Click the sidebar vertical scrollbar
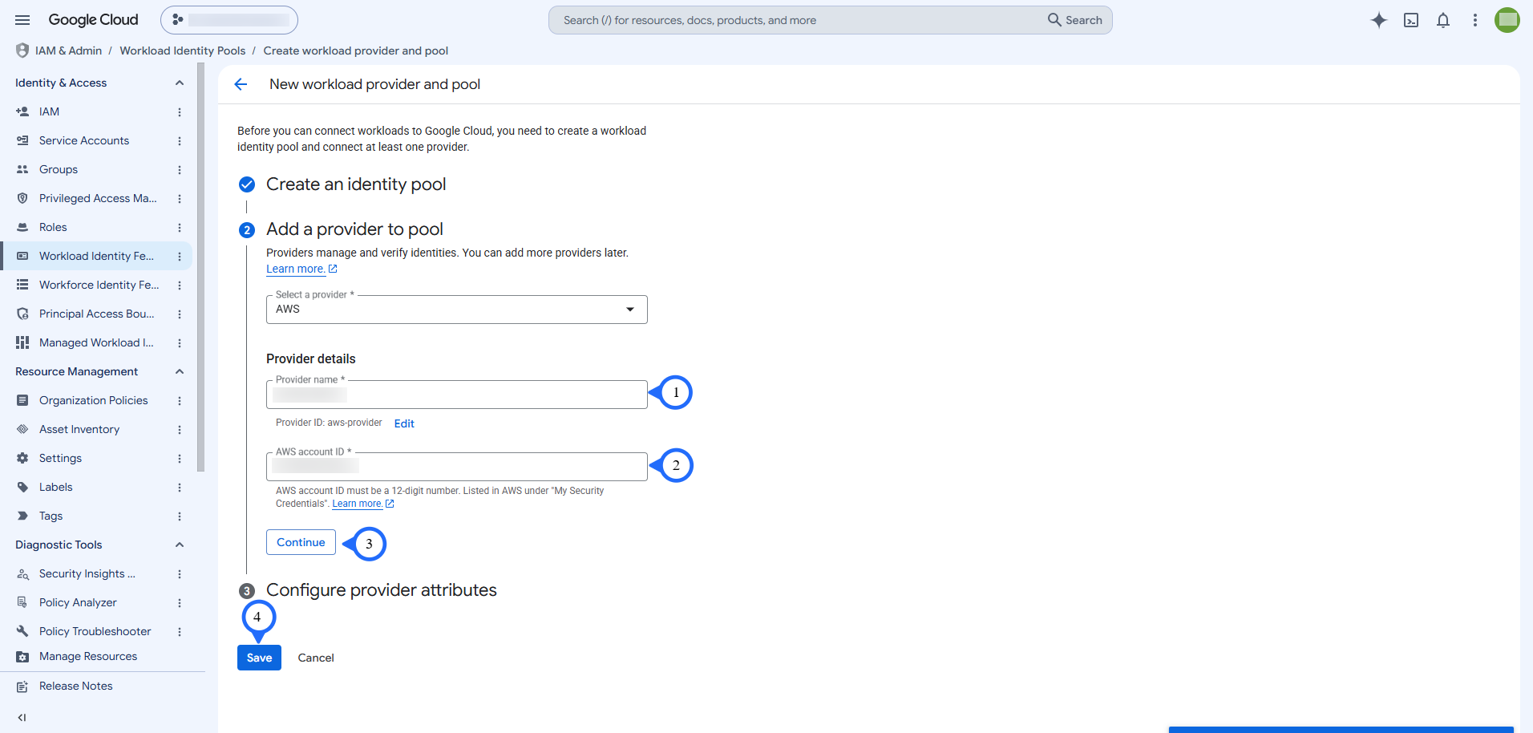 click(x=200, y=269)
